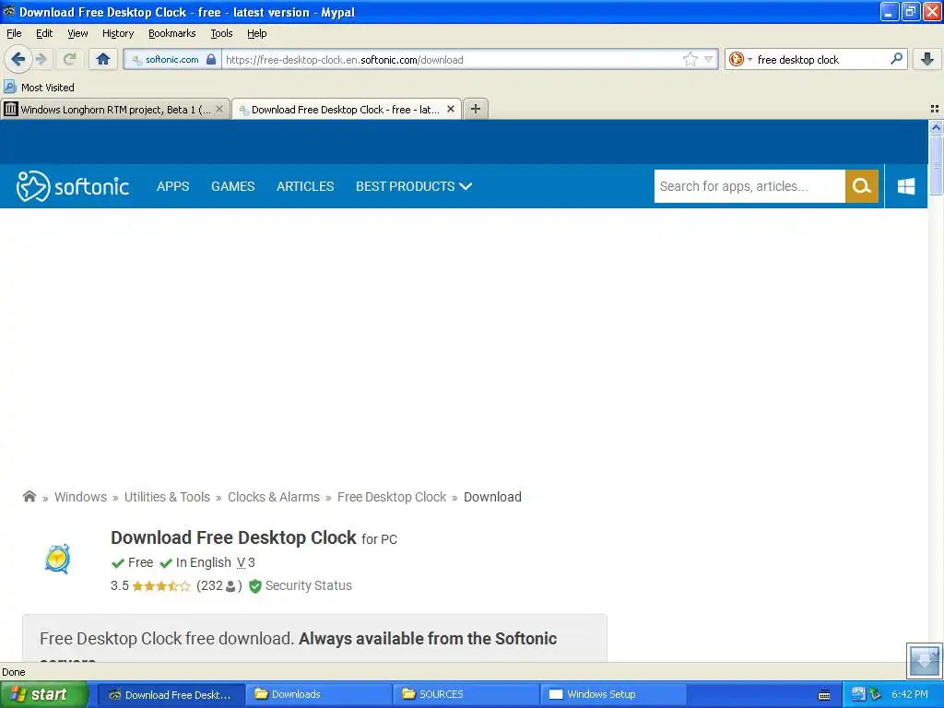Switch to the Downloads taskbar window
Image resolution: width=944 pixels, height=708 pixels.
(318, 694)
